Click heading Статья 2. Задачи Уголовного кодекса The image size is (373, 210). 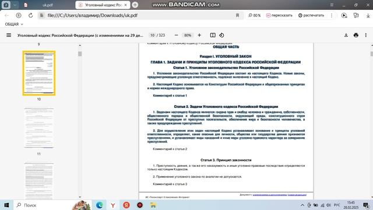click(226, 106)
